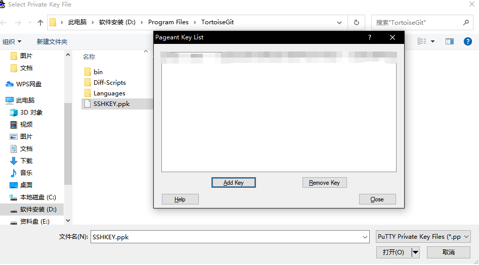
Task: Open 桌面 in navigation pane
Action: point(21,185)
